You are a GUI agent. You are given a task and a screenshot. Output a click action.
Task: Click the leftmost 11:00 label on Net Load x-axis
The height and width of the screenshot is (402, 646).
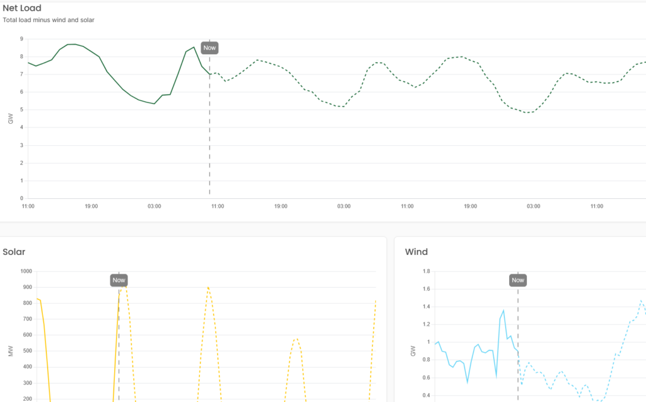point(28,206)
